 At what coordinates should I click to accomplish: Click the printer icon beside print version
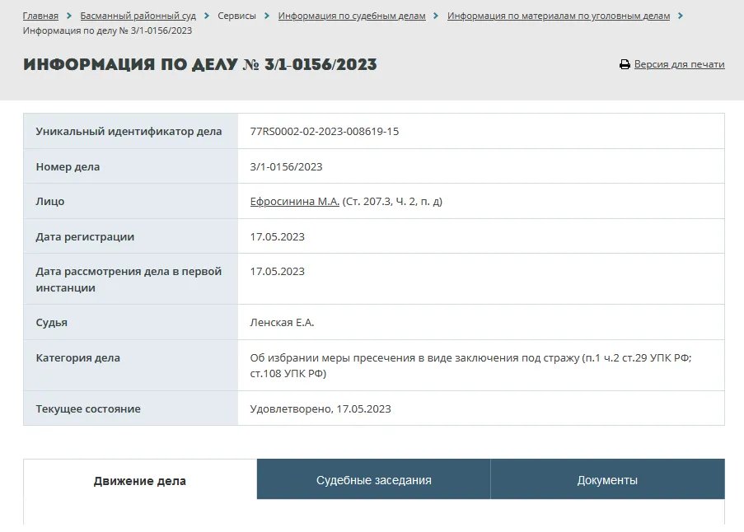[x=625, y=64]
